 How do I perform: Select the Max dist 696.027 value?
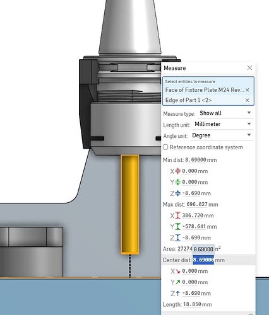[x=197, y=204]
